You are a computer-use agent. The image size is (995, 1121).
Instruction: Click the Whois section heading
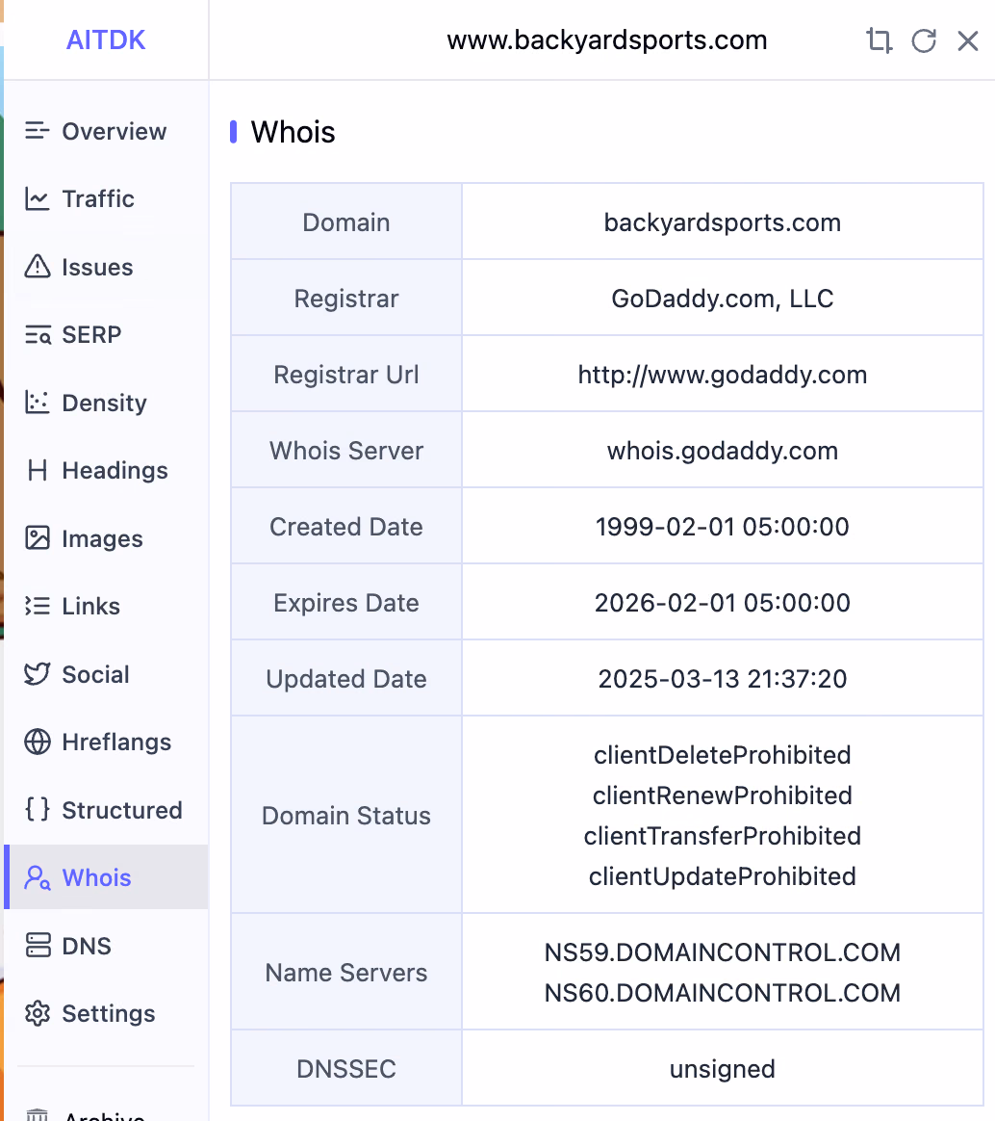[x=293, y=132]
